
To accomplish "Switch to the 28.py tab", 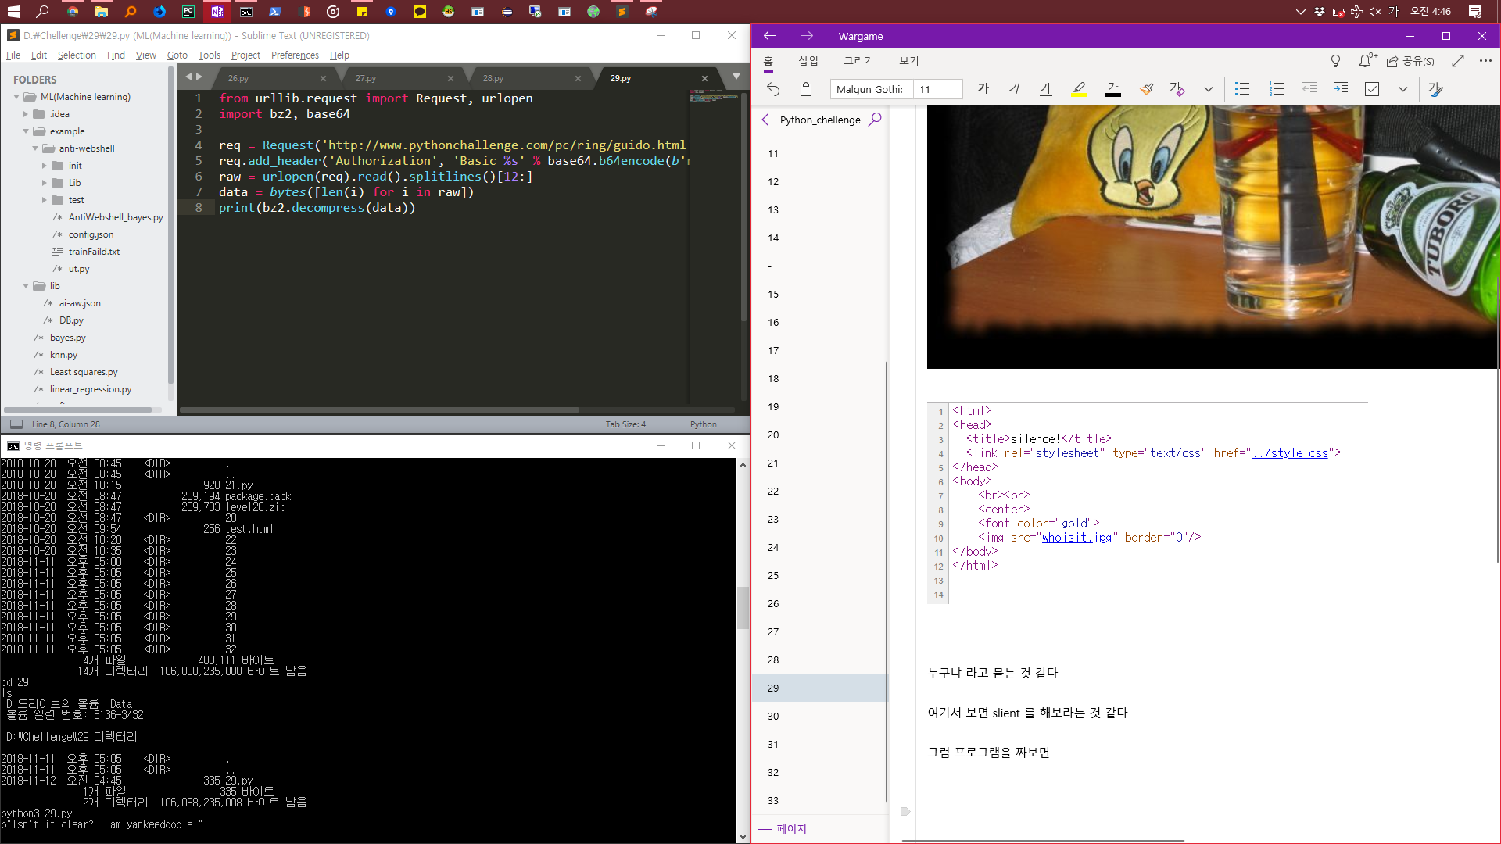I will 493,78.
